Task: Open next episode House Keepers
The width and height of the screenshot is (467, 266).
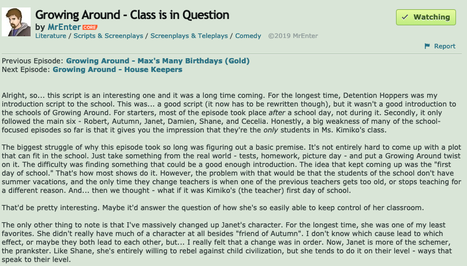Action: click(x=117, y=70)
